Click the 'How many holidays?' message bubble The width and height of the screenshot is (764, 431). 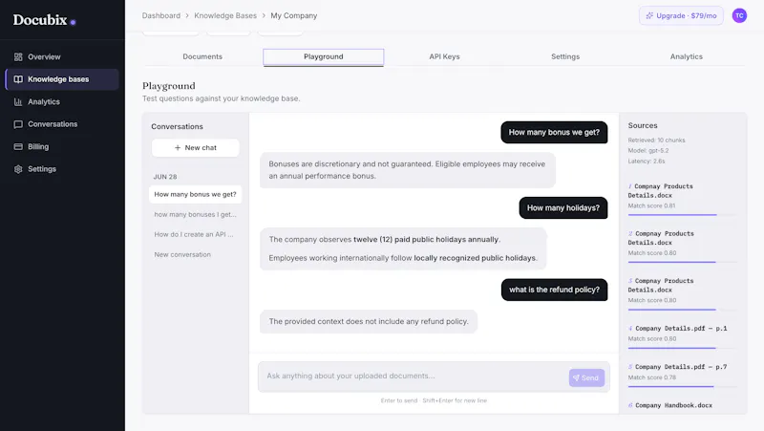563,207
